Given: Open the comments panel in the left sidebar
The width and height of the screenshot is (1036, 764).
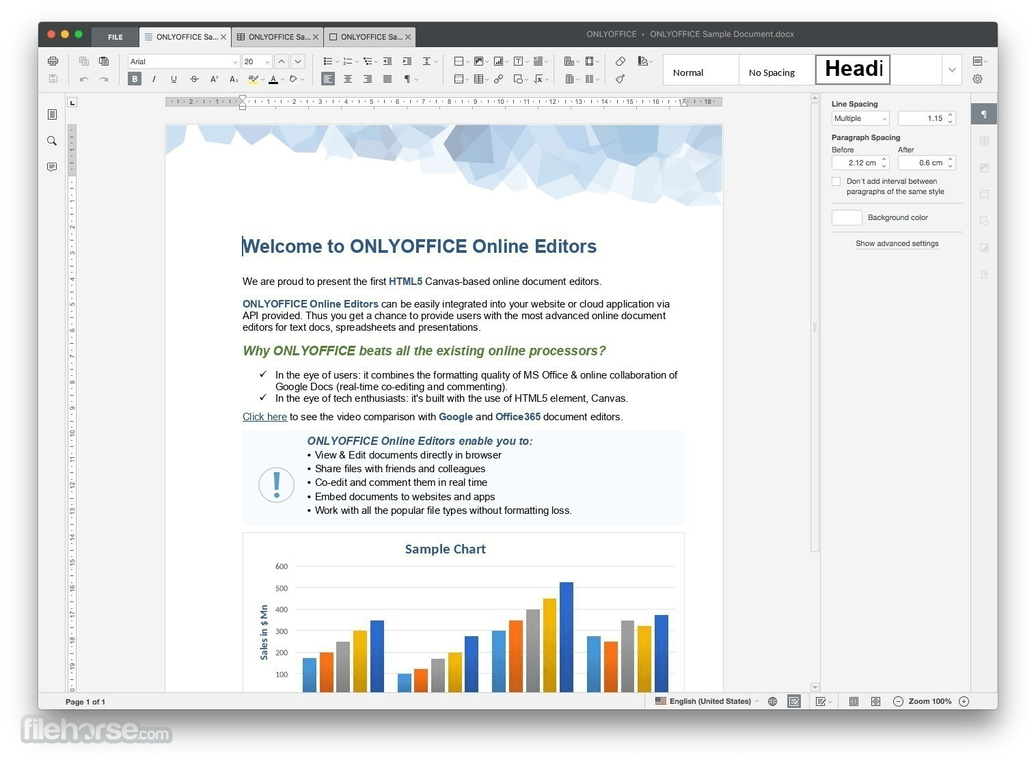Looking at the screenshot, I should (52, 167).
